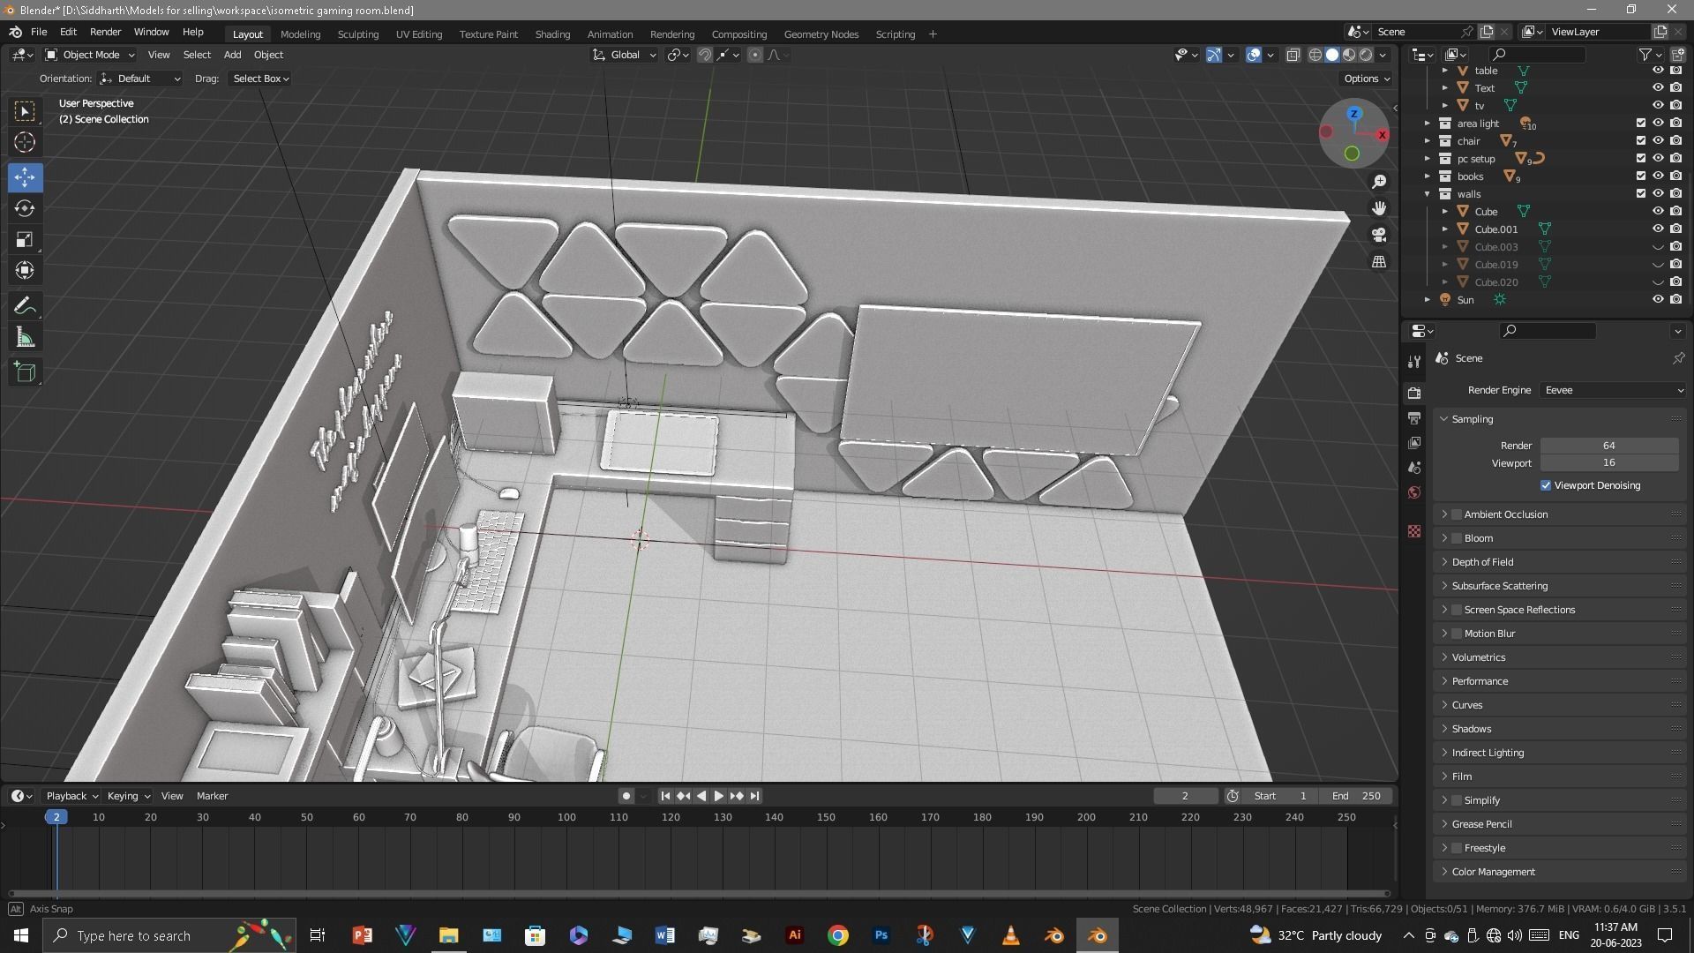
Task: Open the World properties tab
Action: [x=1414, y=492]
